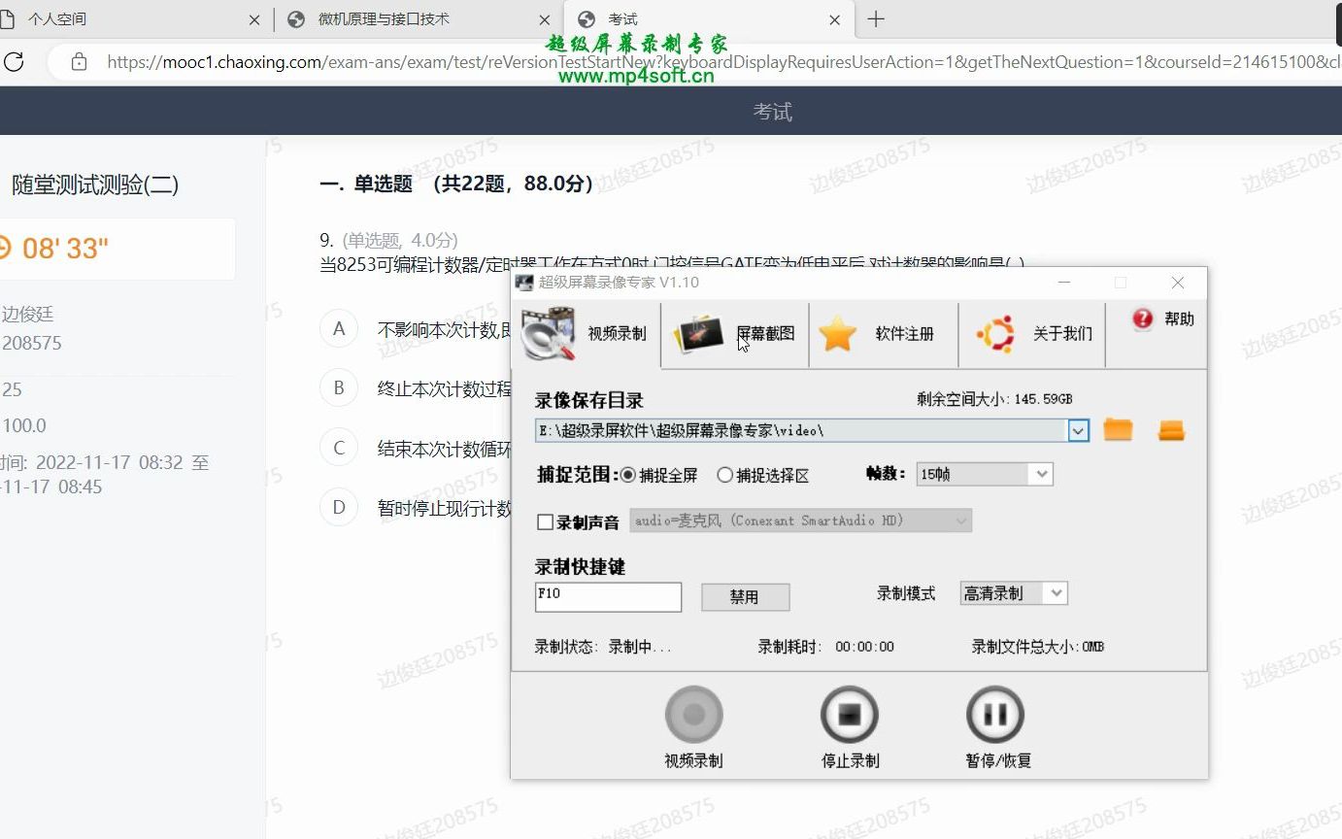Click the globe favicon on the 考试 tab

586,19
